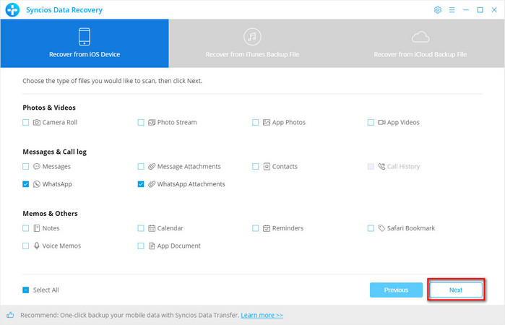Open the settings gear icon

[437, 10]
